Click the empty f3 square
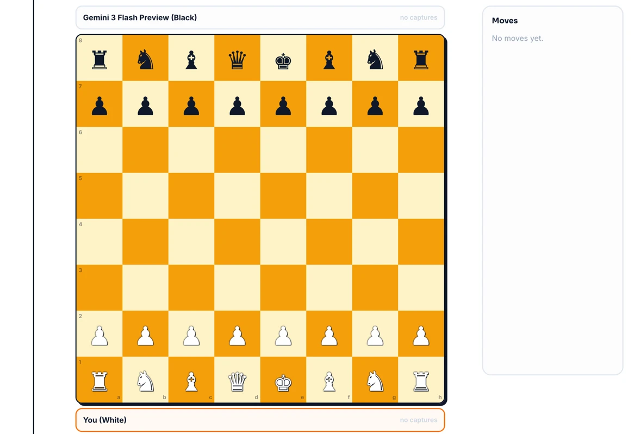The image size is (641, 434). pyautogui.click(x=329, y=288)
